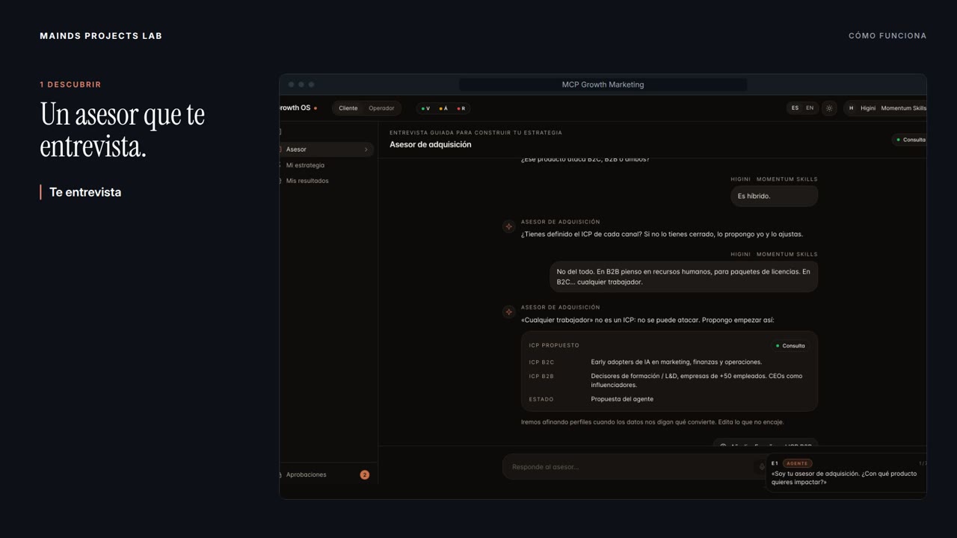The height and width of the screenshot is (538, 957).
Task: Expand the Asesor sidebar chevron
Action: (x=366, y=149)
